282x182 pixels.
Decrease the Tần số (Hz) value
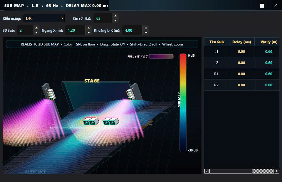tap(115, 21)
